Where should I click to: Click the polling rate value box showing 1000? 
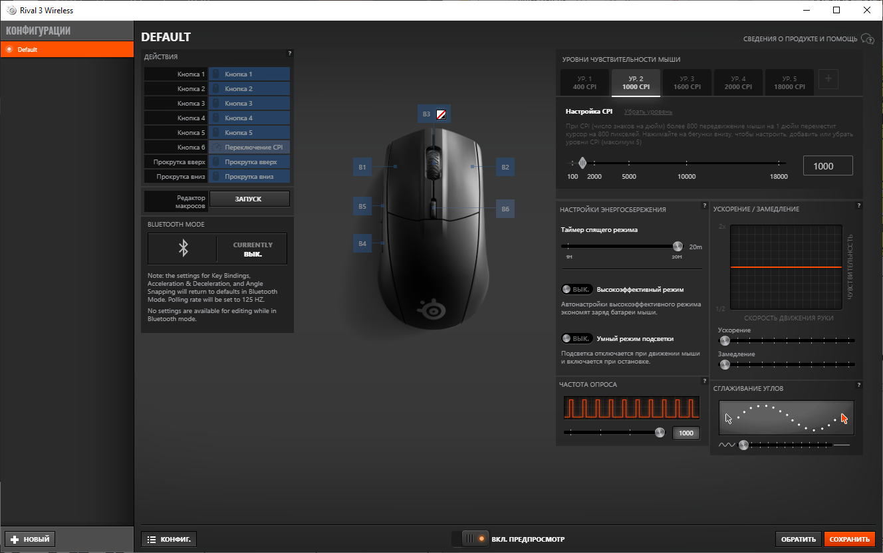(686, 433)
